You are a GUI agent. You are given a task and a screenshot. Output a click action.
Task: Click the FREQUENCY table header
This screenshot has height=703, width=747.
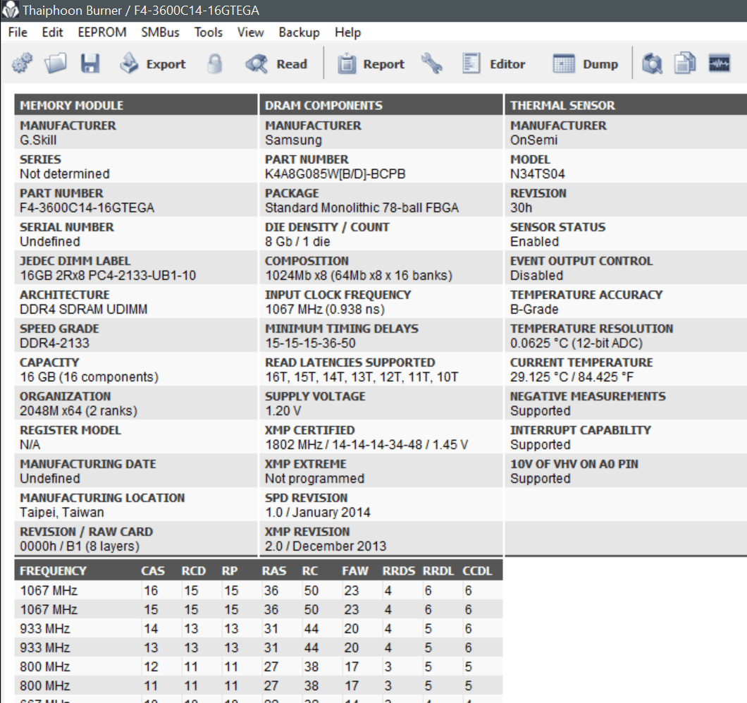pos(54,570)
